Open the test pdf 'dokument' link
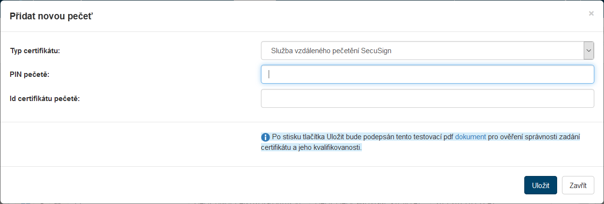The width and height of the screenshot is (604, 204). click(471, 137)
